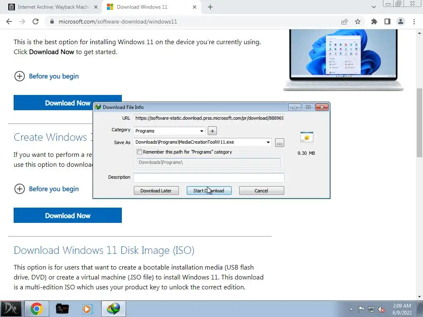Click the Download Later button
Image resolution: width=423 pixels, height=317 pixels.
(156, 191)
